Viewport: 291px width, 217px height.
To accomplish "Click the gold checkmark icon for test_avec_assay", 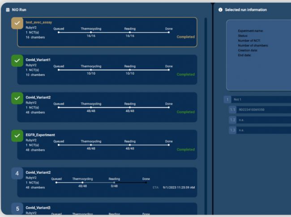I will point(17,24).
